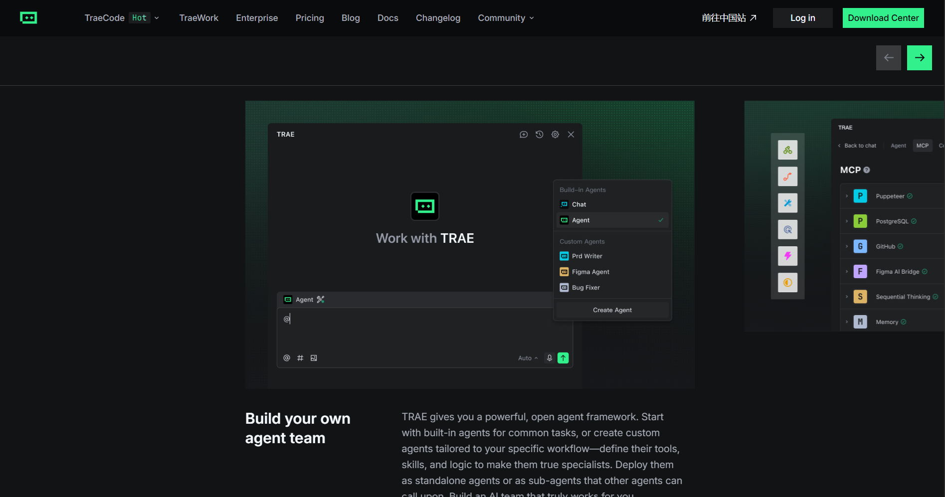Click the new chat icon in TRAE panel
945x497 pixels.
tap(524, 135)
